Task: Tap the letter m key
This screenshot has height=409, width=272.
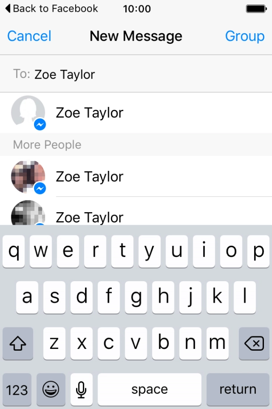Action: 217,344
